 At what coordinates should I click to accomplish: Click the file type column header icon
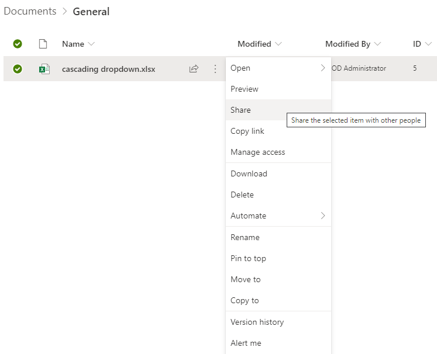tap(43, 44)
